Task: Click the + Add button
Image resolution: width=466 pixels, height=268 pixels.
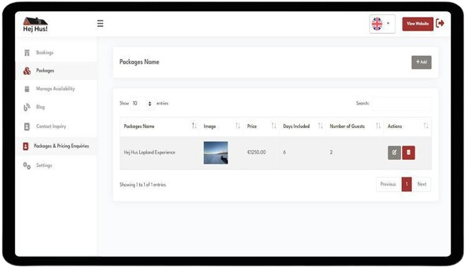Action: click(421, 62)
